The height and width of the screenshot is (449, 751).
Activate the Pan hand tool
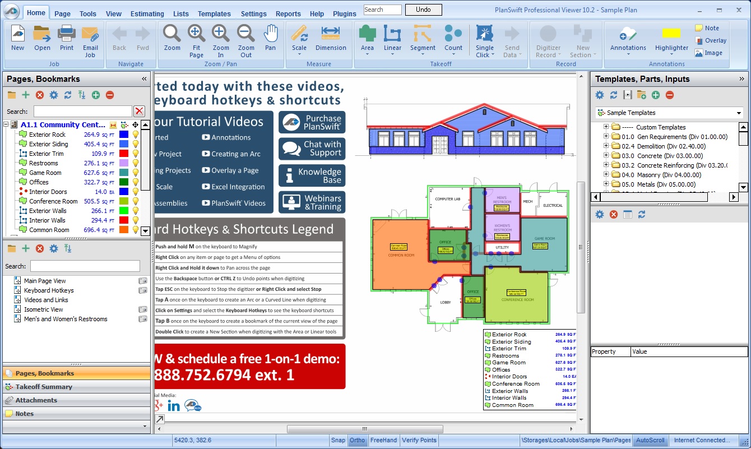coord(271,38)
